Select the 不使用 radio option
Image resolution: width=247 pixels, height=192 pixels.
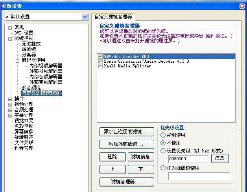(x=163, y=143)
